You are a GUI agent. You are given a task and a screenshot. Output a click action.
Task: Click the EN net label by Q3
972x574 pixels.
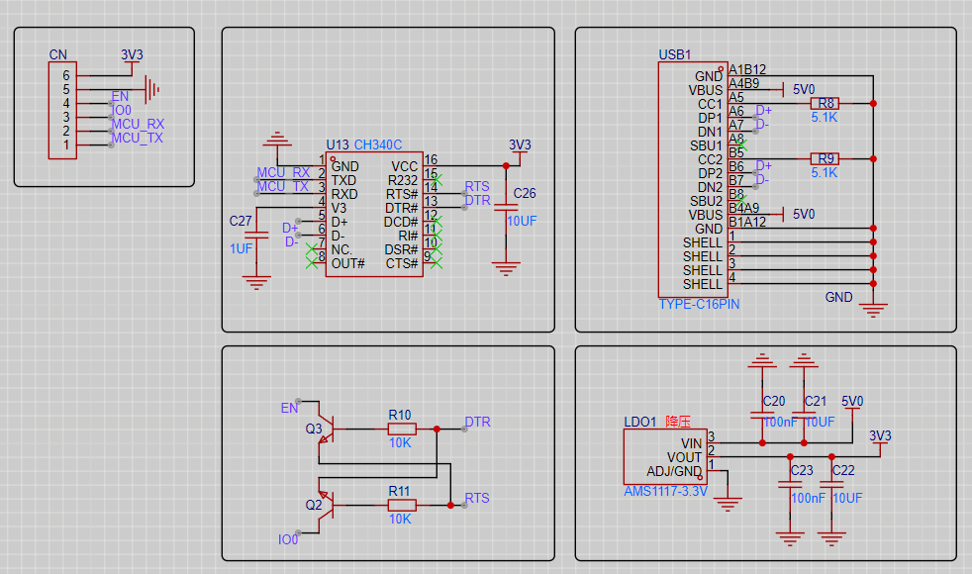289,408
